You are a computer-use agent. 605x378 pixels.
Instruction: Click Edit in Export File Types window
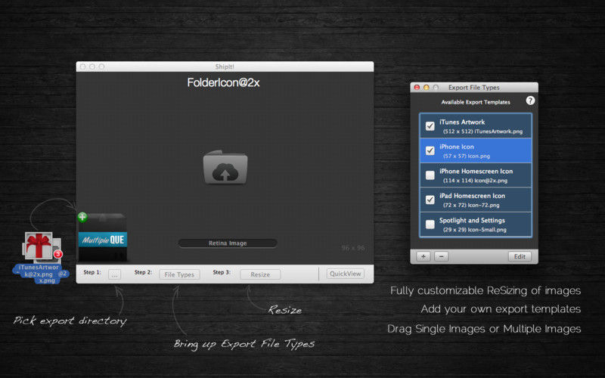[520, 256]
